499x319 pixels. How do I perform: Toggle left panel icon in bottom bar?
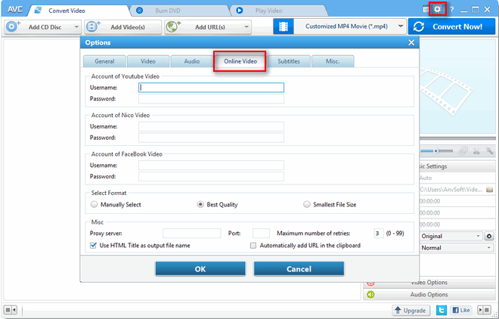(10, 309)
